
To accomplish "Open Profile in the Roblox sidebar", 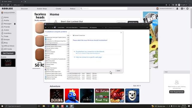I will point(5,20).
